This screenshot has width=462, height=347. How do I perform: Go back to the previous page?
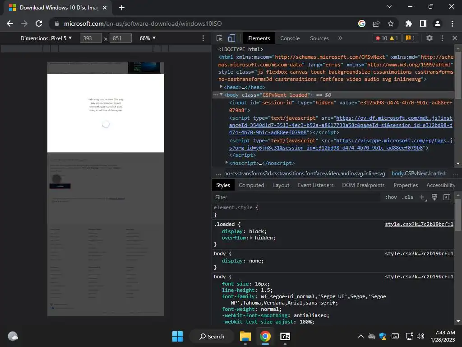click(10, 23)
